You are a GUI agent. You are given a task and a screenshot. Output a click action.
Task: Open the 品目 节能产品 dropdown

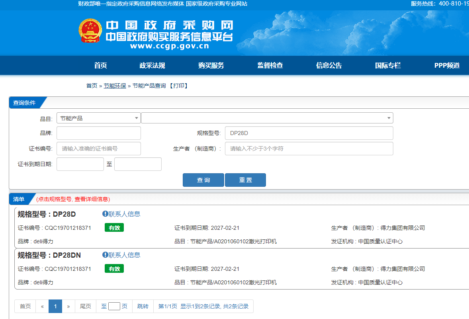(99, 118)
